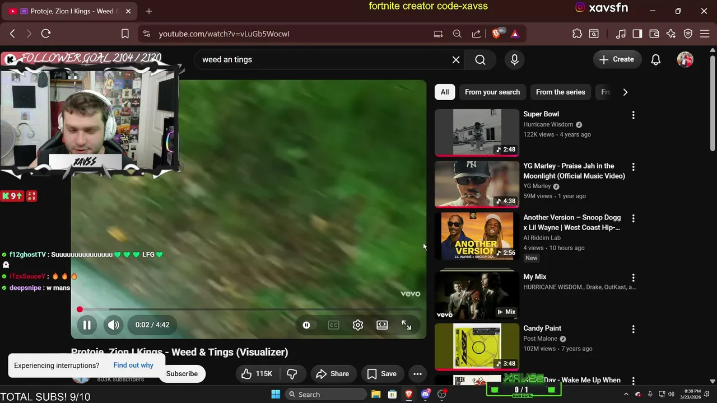This screenshot has height=403, width=717.
Task: Open Hurricane Wisdom channel name
Action: 548,124
